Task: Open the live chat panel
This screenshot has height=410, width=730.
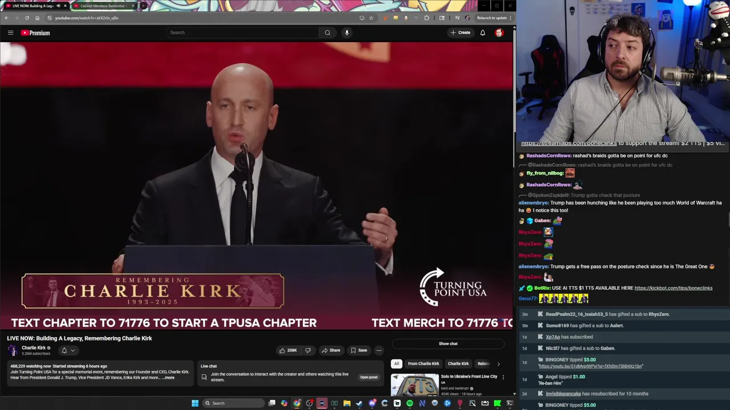Action: point(368,377)
